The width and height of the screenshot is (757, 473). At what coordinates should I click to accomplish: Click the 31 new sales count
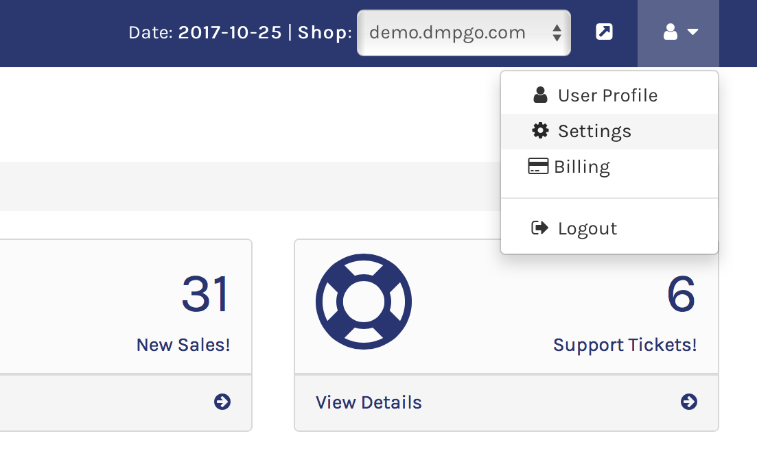pos(205,295)
